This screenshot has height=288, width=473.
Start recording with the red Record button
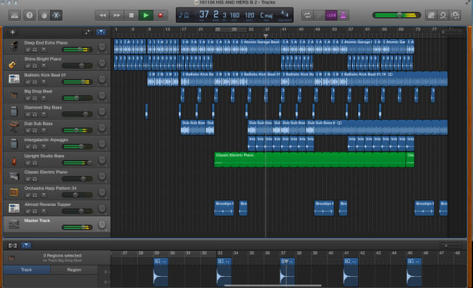pyautogui.click(x=160, y=15)
